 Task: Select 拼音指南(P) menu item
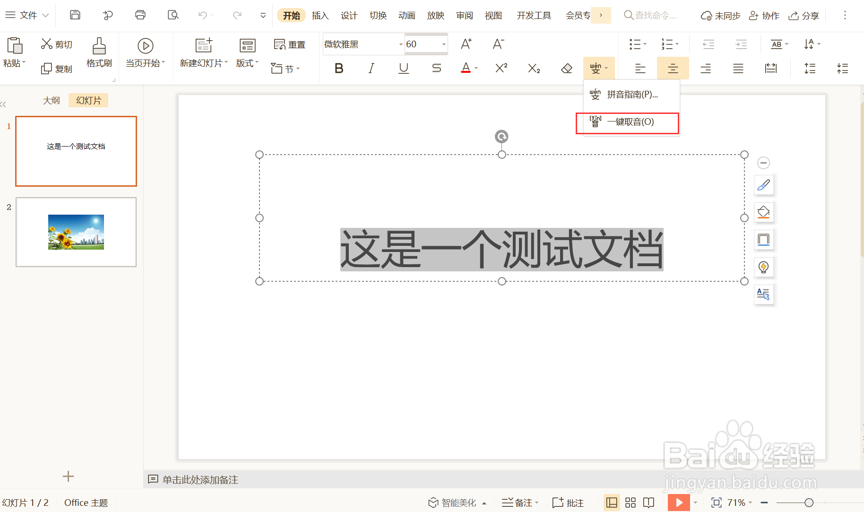click(631, 95)
